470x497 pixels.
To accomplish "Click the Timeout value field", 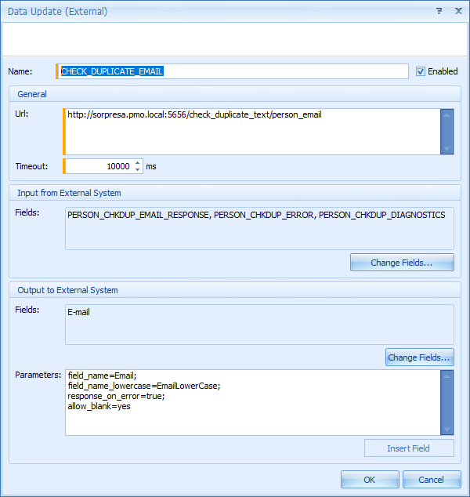I will pyautogui.click(x=99, y=166).
